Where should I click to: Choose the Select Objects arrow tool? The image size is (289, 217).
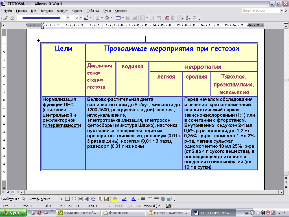[x=24, y=199]
